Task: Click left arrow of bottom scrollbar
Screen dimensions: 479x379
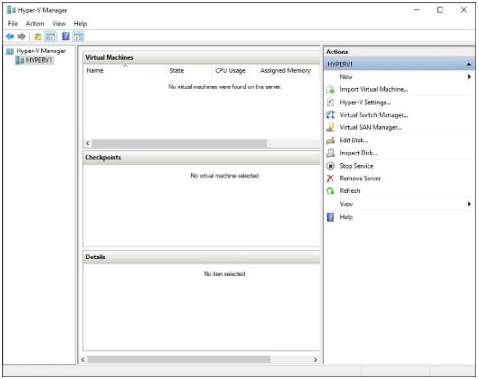Action: pyautogui.click(x=83, y=360)
